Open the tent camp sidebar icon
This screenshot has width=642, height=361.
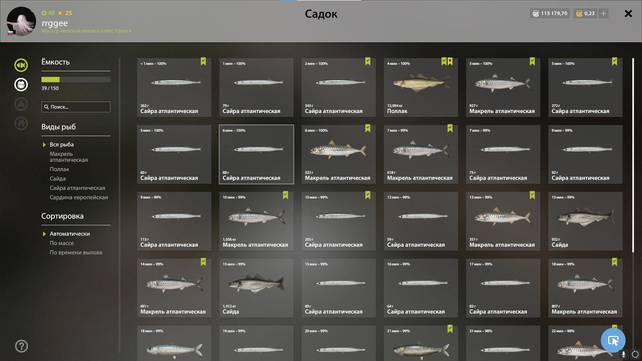(21, 104)
